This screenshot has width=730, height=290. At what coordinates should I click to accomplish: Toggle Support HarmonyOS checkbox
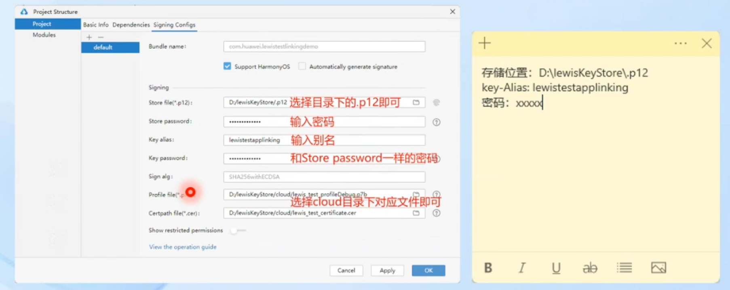(227, 66)
